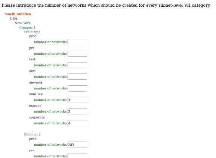Click the market category label
The image size is (216, 158).
[x=35, y=106]
